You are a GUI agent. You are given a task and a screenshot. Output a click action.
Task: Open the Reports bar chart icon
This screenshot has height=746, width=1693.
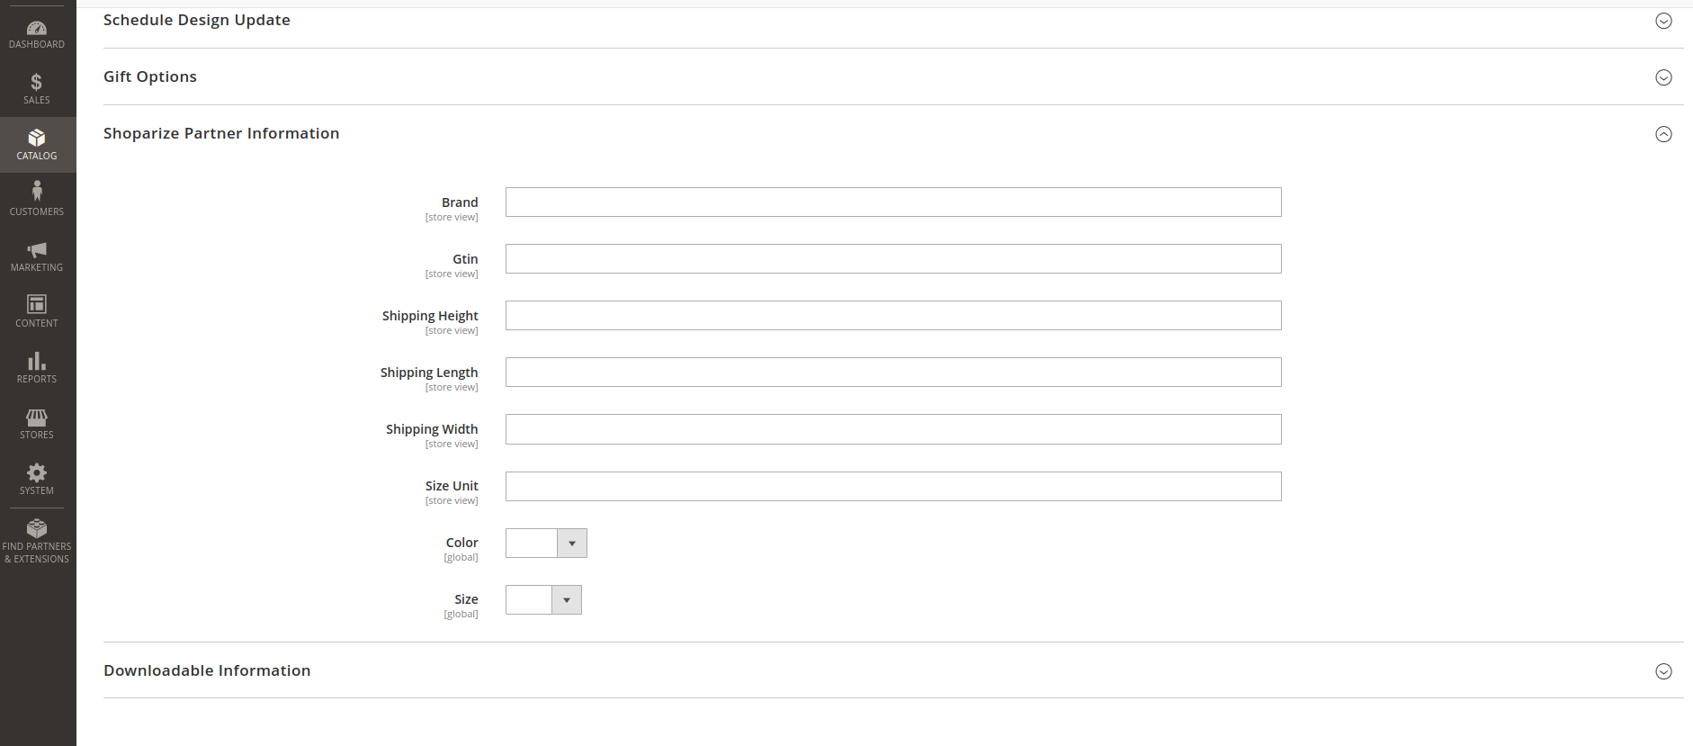coord(37,361)
